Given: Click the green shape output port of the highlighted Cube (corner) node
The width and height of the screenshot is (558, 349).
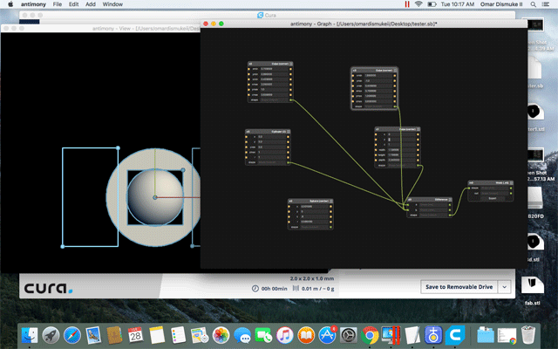Looking at the screenshot, I should click(x=395, y=106).
